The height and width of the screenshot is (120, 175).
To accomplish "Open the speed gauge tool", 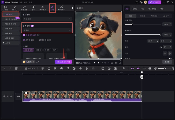I will coord(61,68).
